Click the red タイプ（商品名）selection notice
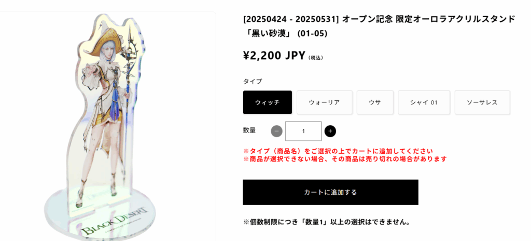531x241 pixels. click(x=338, y=151)
